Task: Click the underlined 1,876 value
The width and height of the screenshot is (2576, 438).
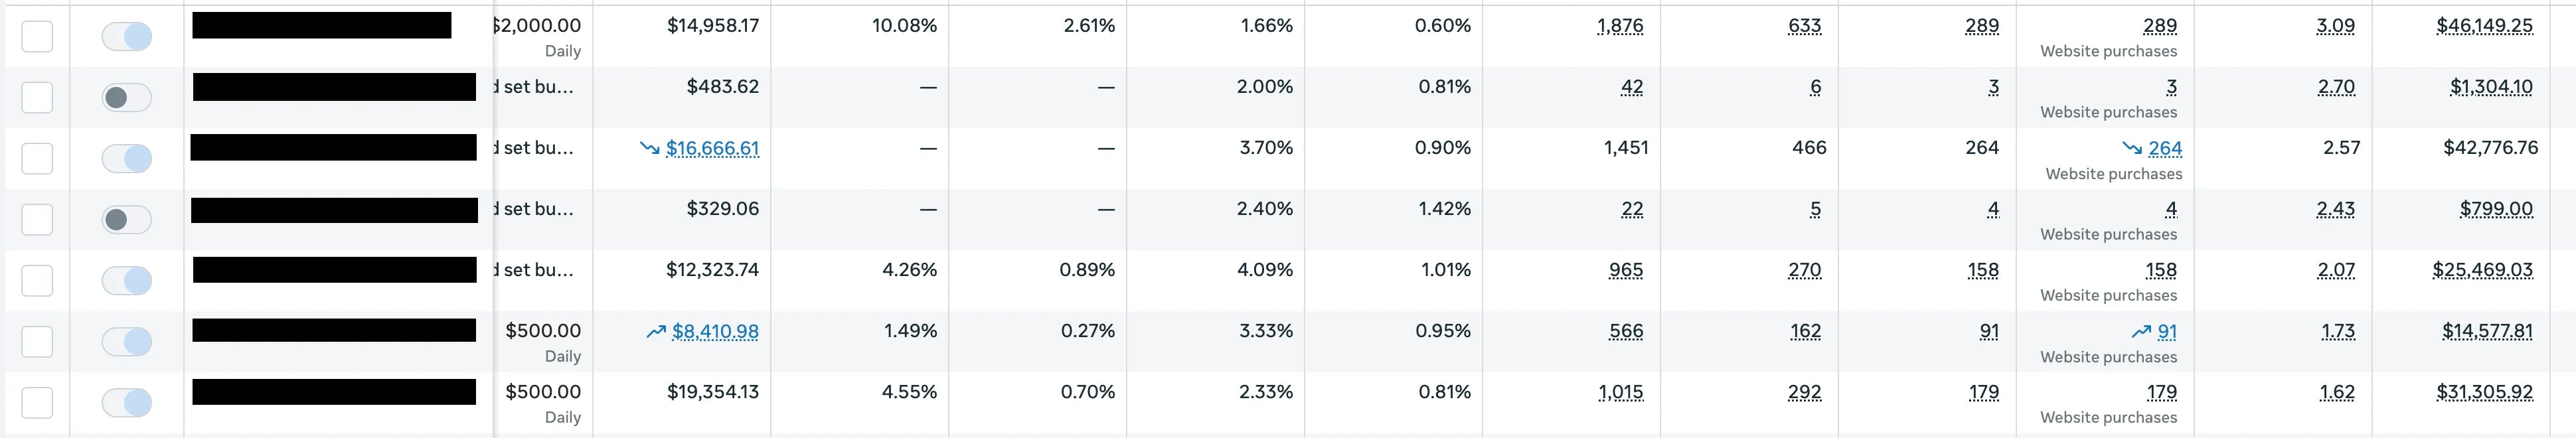Action: click(1620, 26)
